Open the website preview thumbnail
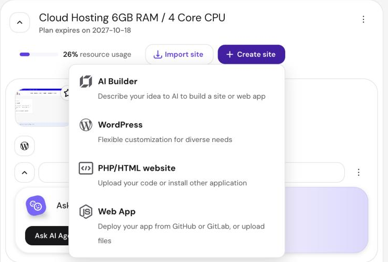The width and height of the screenshot is (388, 262). point(42,107)
